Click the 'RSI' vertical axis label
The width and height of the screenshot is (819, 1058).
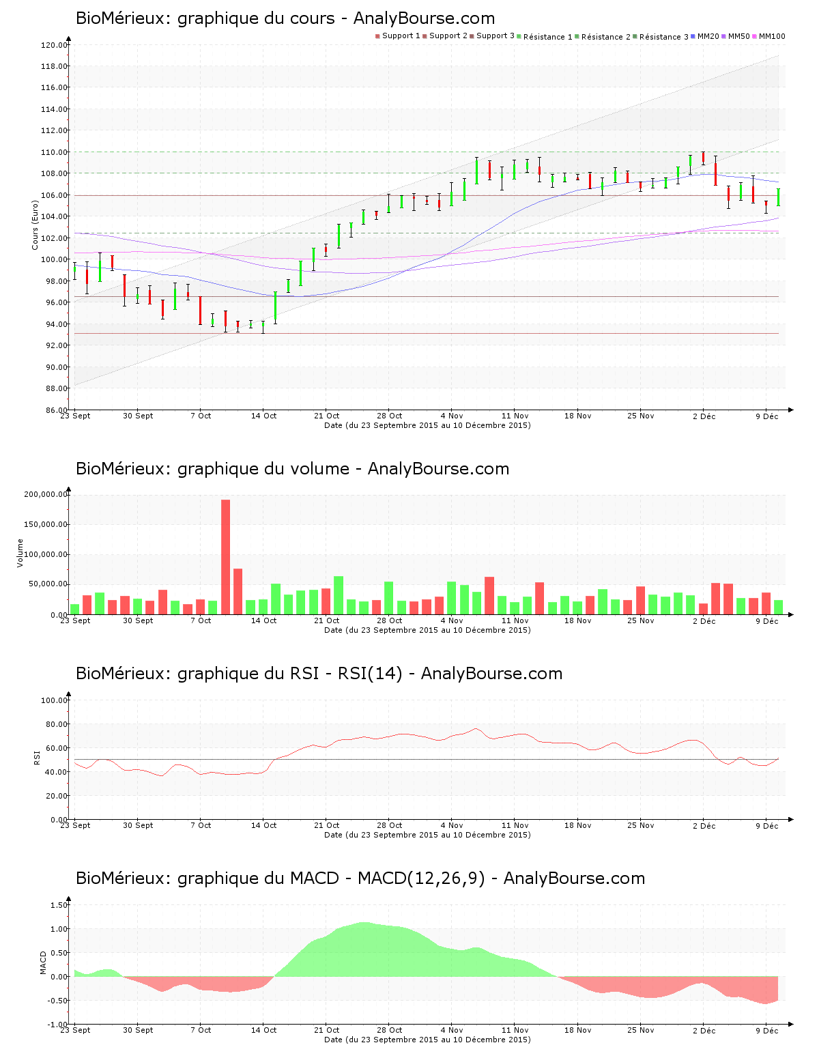[36, 757]
